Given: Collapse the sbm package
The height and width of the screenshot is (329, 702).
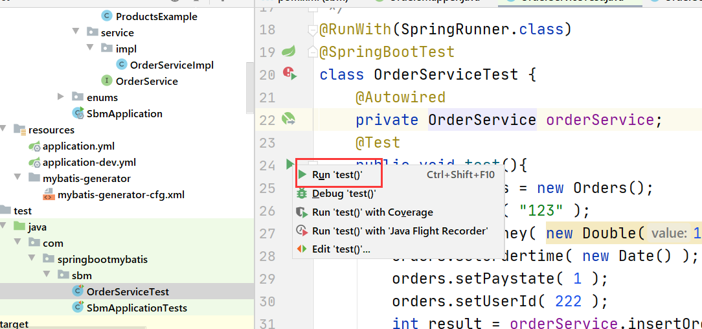Looking at the screenshot, I should 47,275.
